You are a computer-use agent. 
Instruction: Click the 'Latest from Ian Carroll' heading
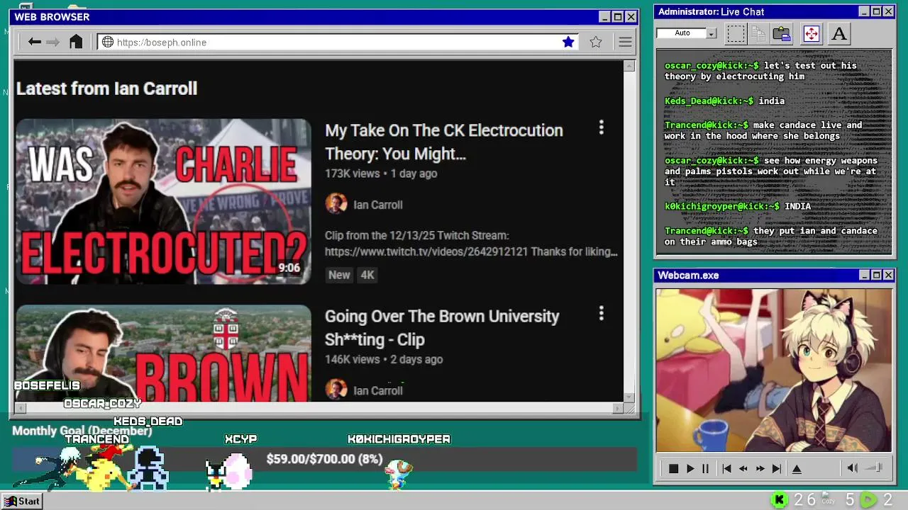point(106,89)
